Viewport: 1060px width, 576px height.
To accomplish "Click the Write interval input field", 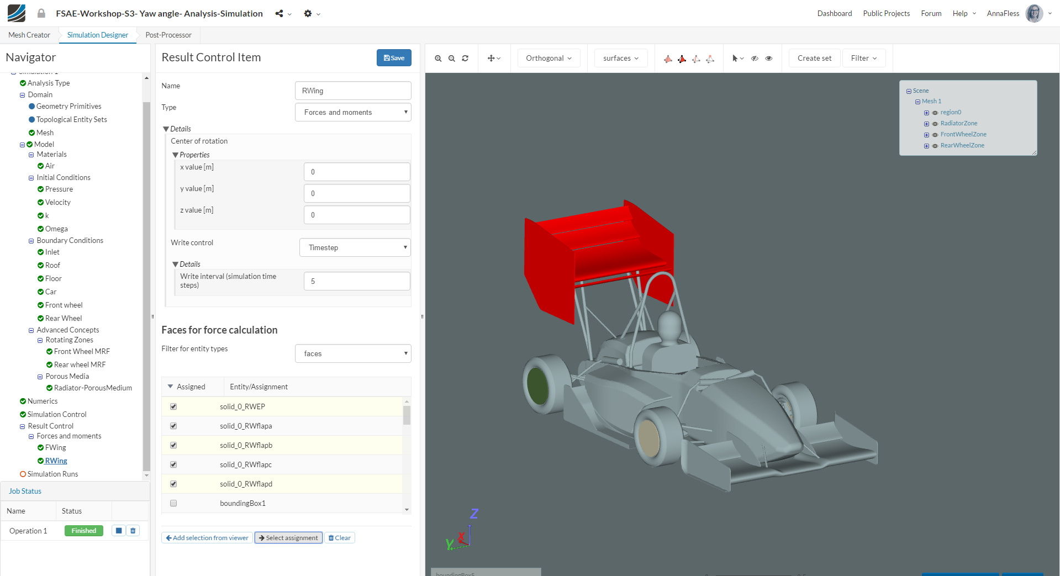I will coord(357,281).
